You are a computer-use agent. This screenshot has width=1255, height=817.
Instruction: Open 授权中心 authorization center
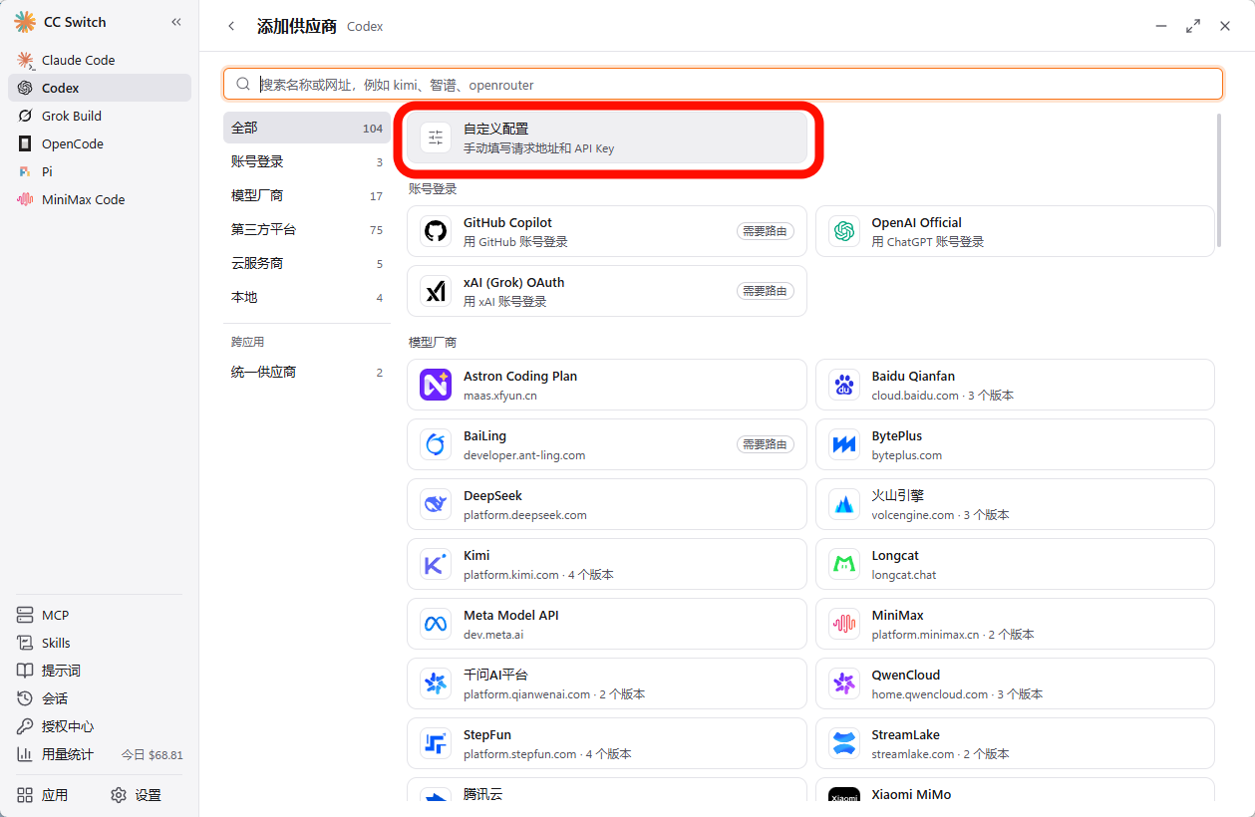[x=100, y=726]
